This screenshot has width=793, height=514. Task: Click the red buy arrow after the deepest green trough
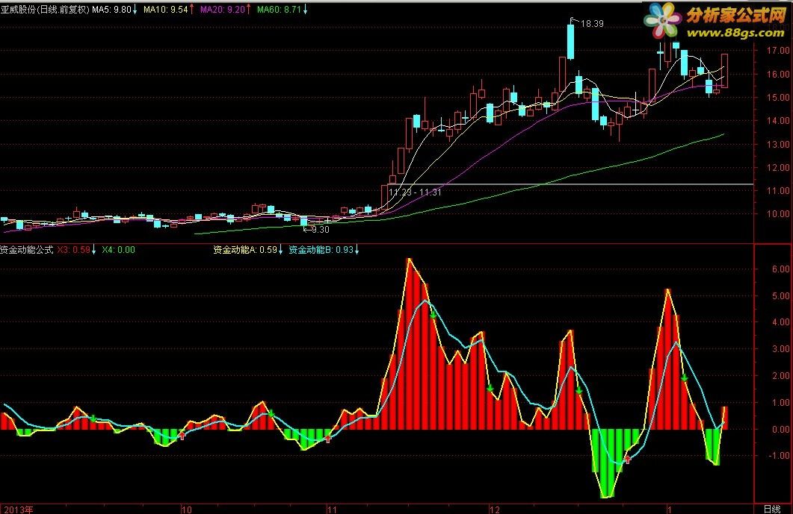tap(628, 459)
